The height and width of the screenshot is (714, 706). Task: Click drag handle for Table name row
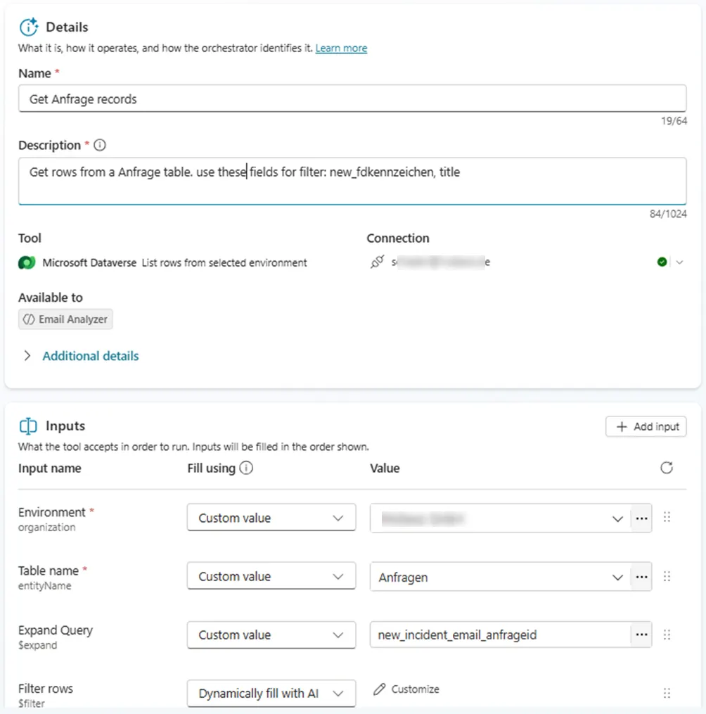point(667,577)
